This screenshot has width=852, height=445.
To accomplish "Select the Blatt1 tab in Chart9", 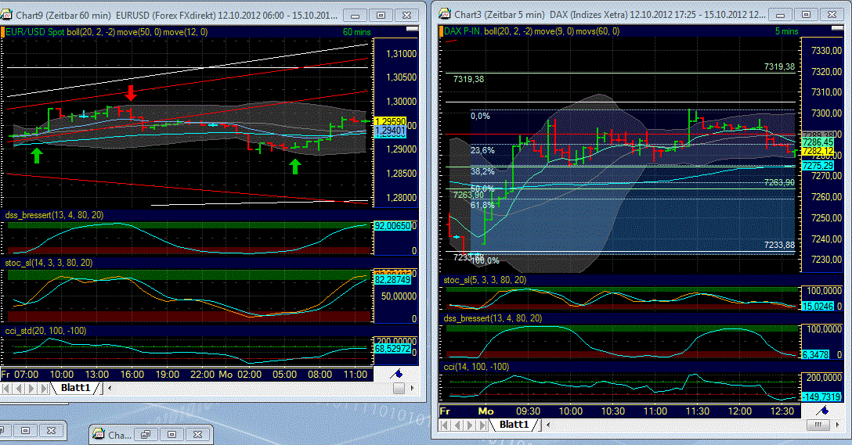I will (x=75, y=387).
